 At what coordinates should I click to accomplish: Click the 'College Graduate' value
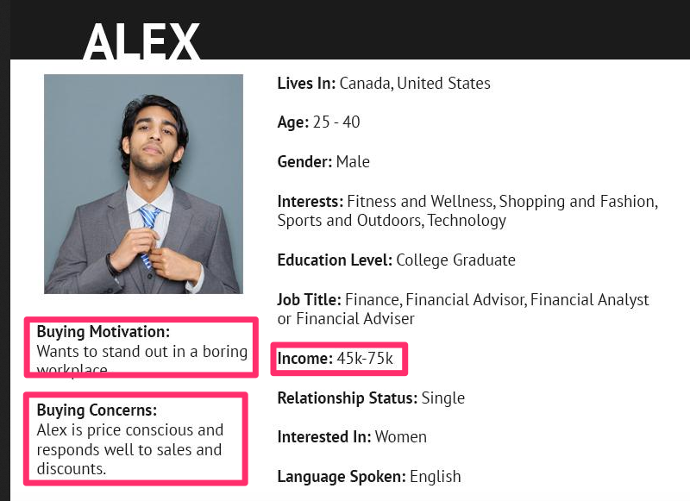(457, 260)
